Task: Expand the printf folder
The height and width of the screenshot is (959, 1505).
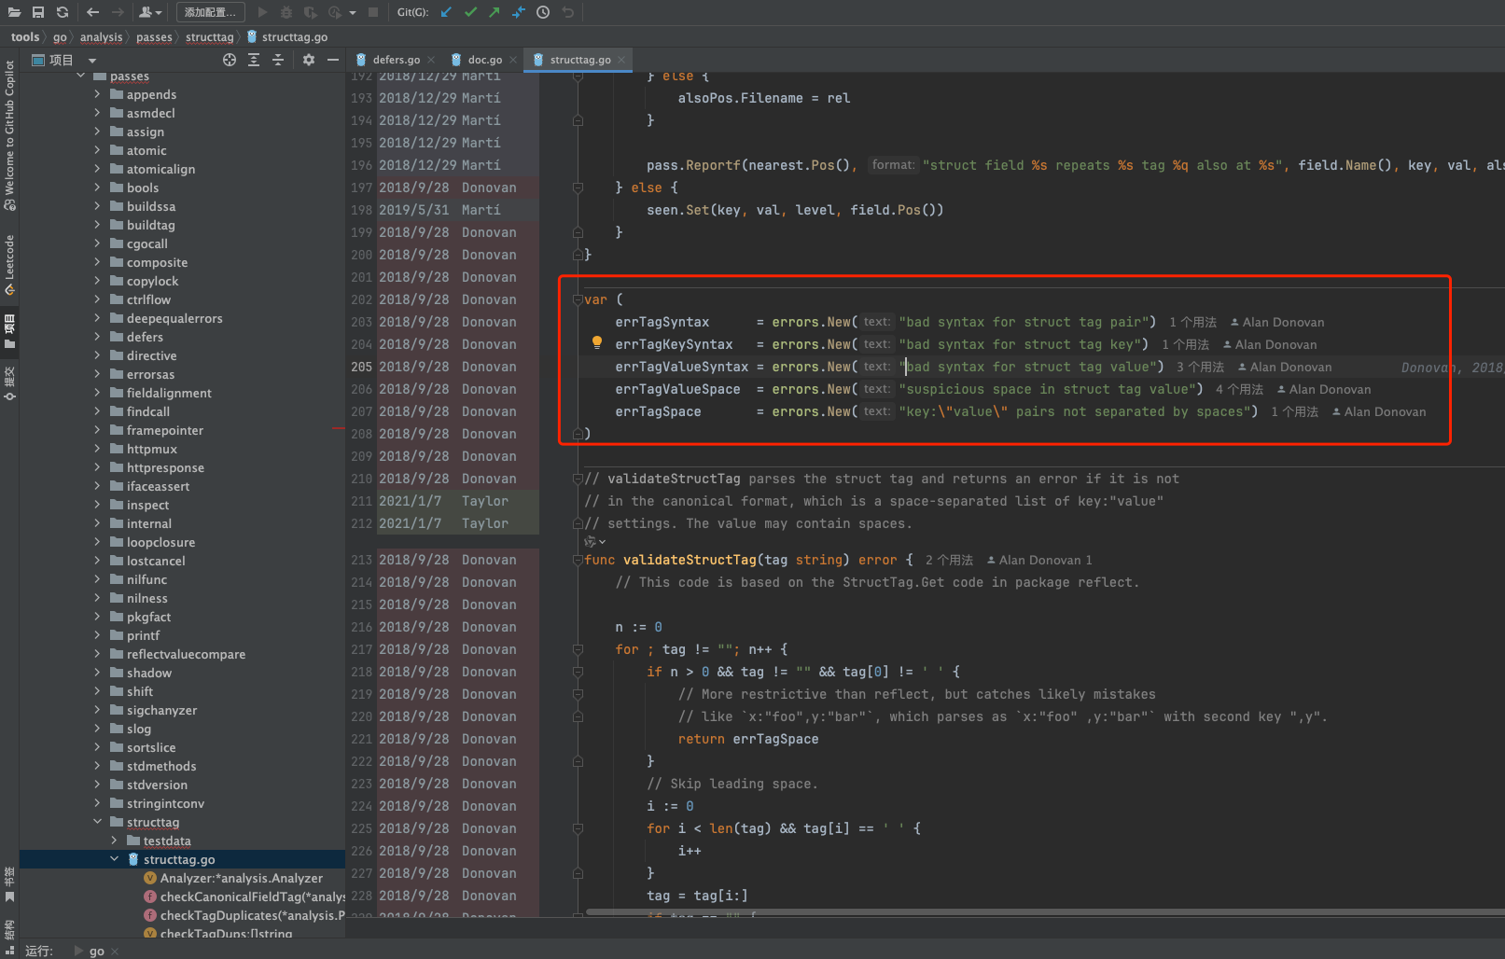Action: pyautogui.click(x=97, y=635)
